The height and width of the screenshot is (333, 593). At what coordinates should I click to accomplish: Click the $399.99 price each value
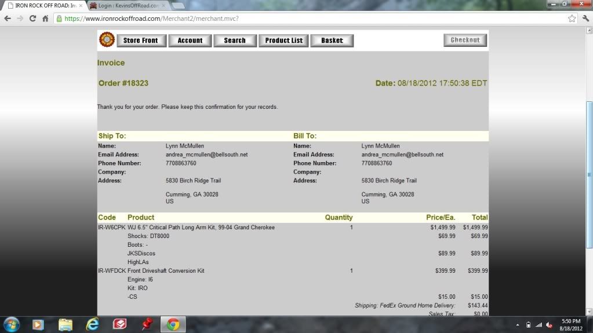(445, 270)
